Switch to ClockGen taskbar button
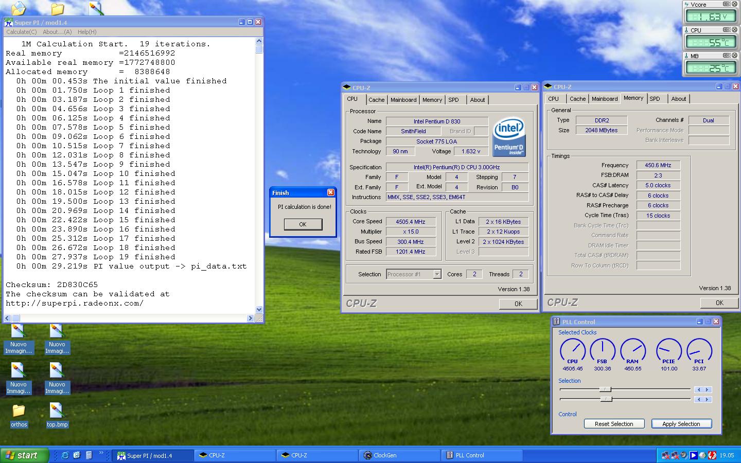The width and height of the screenshot is (741, 463). [x=399, y=455]
